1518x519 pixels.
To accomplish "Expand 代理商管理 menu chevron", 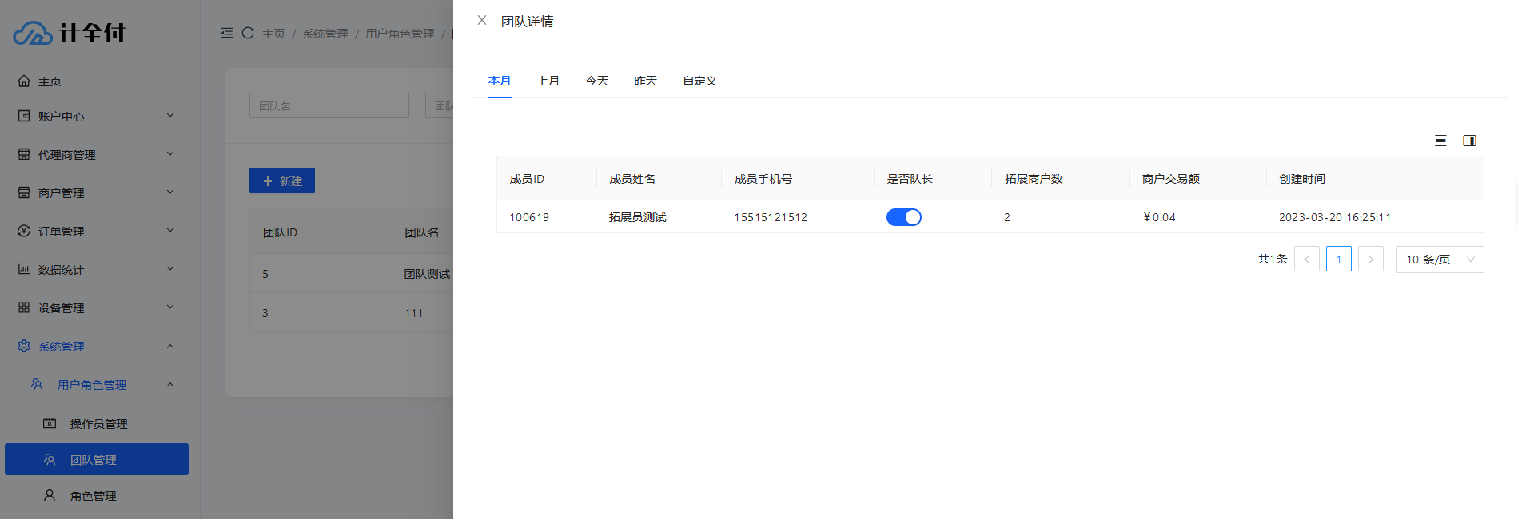I will pyautogui.click(x=170, y=153).
